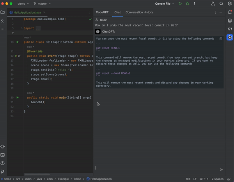Open the 9:1 cursor position widget
This screenshot has width=234, height=182.
pos(188,179)
